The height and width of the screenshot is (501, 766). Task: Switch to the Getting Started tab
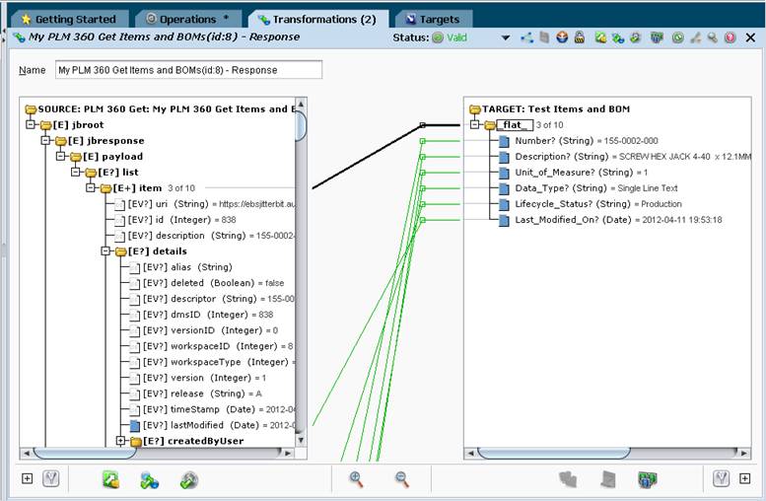(69, 19)
